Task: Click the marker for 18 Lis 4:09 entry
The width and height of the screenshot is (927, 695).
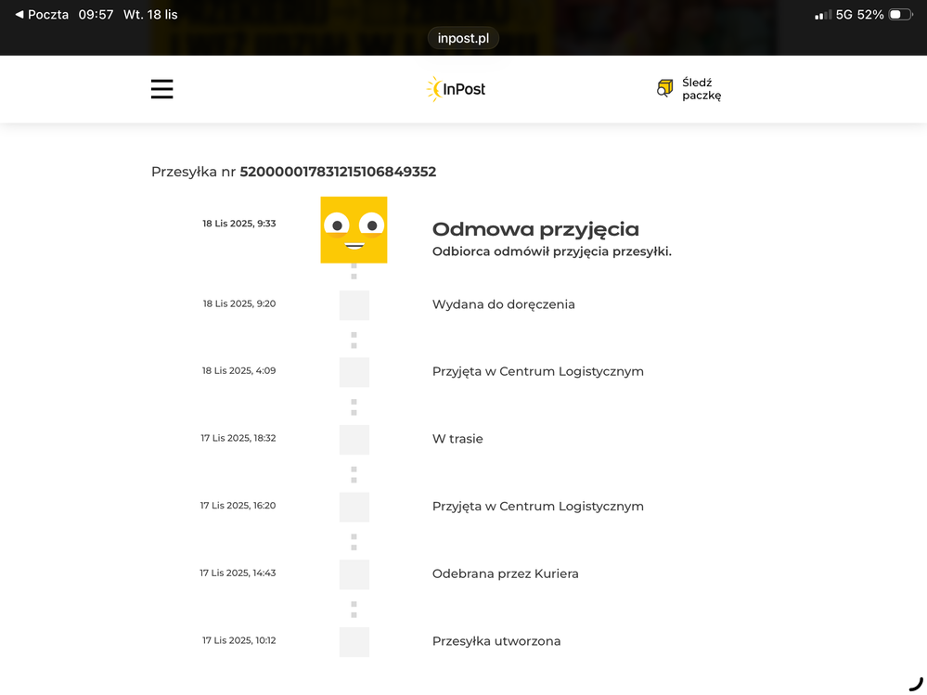Action: coord(354,372)
